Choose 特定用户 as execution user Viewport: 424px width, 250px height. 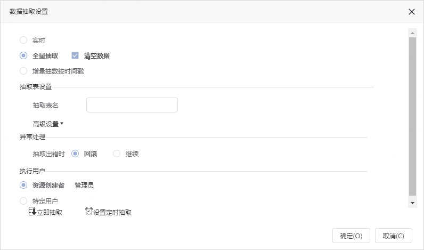pyautogui.click(x=23, y=201)
